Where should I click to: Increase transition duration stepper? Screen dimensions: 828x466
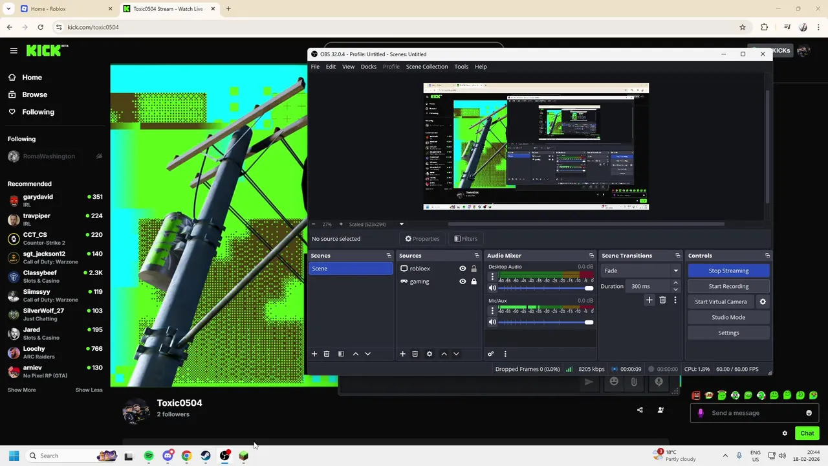click(675, 283)
